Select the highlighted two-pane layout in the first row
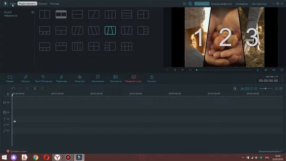Screen dimensions: 286x161 coord(61,14)
